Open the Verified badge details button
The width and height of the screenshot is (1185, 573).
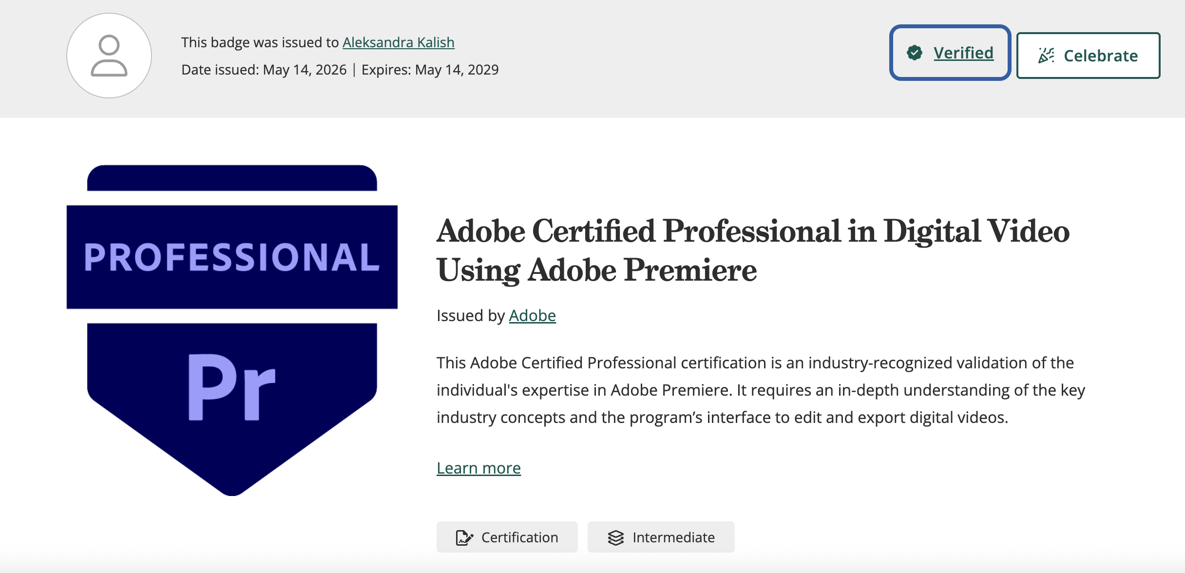pyautogui.click(x=950, y=53)
